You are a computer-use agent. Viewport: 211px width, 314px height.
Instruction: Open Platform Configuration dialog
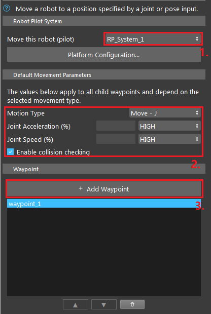(x=103, y=55)
